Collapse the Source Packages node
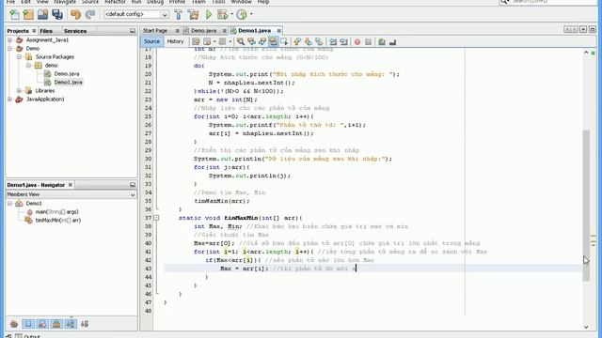The width and height of the screenshot is (602, 338). (19, 56)
